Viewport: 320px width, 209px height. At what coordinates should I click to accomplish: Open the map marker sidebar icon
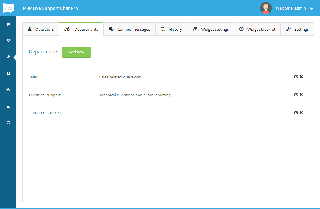[8, 41]
